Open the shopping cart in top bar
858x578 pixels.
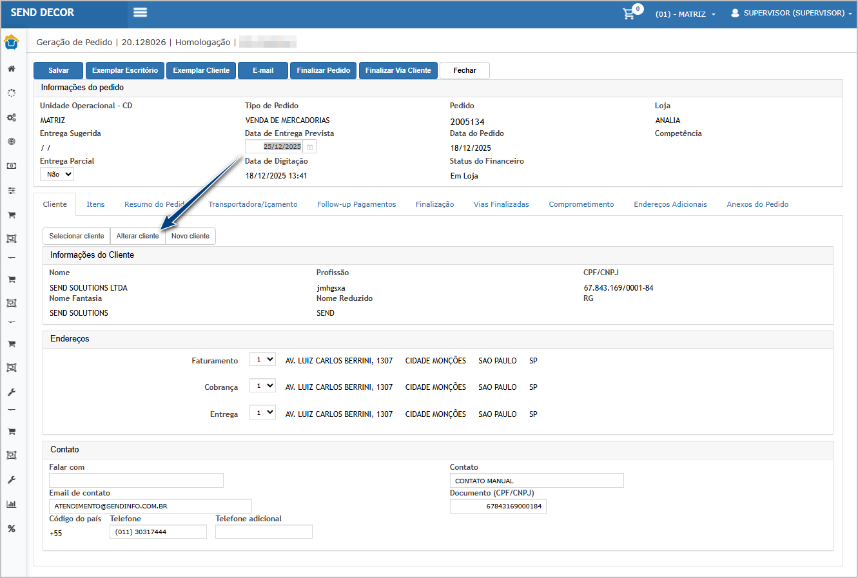coord(629,14)
